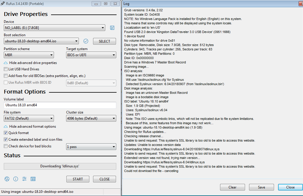Click the Downloading 'ldlinux.sys' progress bar
Viewport: 303px width, 196px height.
coord(60,166)
